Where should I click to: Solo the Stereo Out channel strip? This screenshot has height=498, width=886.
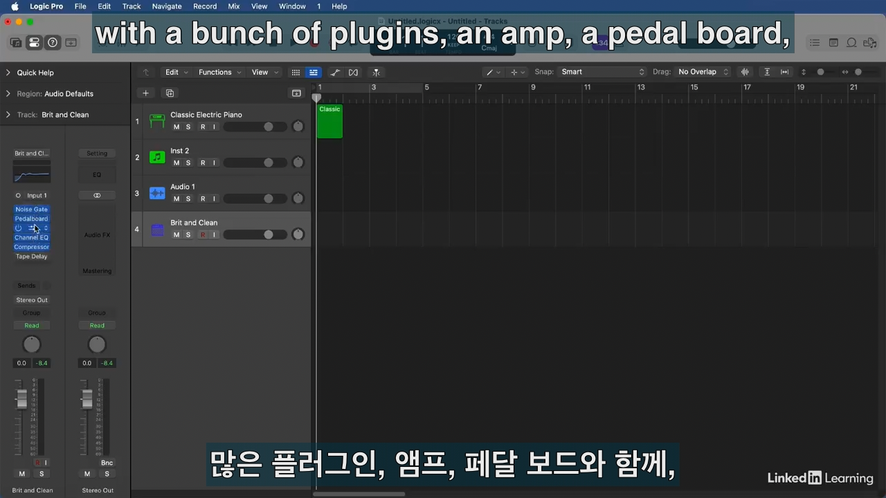point(107,474)
